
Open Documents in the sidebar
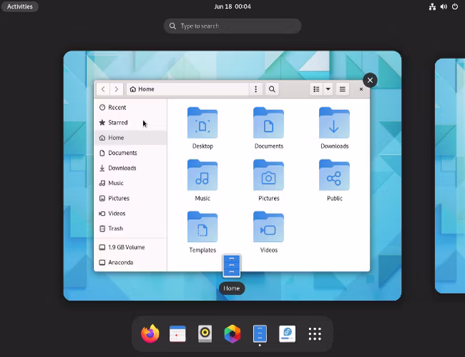[130, 153]
